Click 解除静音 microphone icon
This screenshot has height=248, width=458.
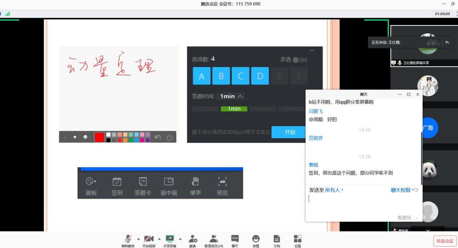pos(128,239)
